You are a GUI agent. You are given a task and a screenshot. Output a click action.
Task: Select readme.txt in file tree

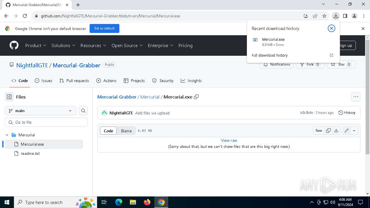tap(30, 153)
